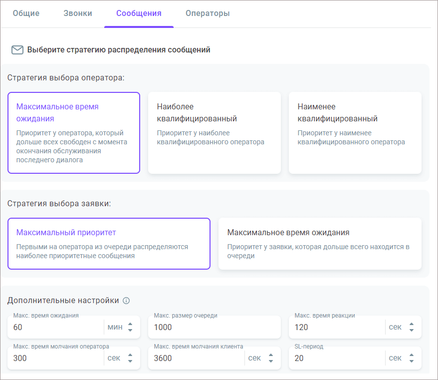This screenshot has width=438, height=380.
Task: Switch to the Общие tab
Action: (26, 13)
